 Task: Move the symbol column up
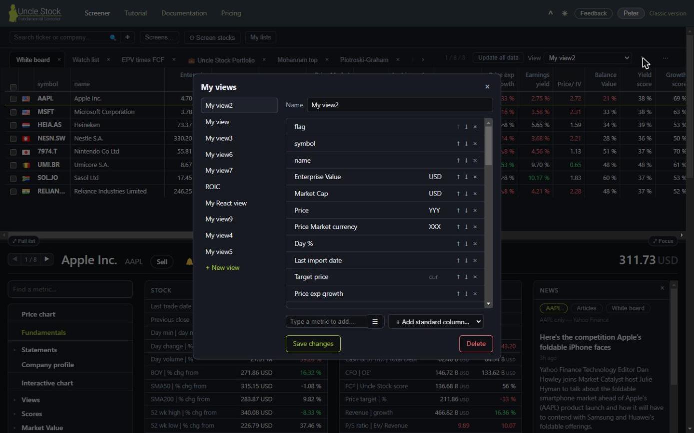458,144
